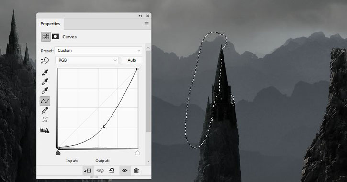347x182 pixels.
Task: Reset Curves to adjustment defaults
Action: pyautogui.click(x=112, y=171)
